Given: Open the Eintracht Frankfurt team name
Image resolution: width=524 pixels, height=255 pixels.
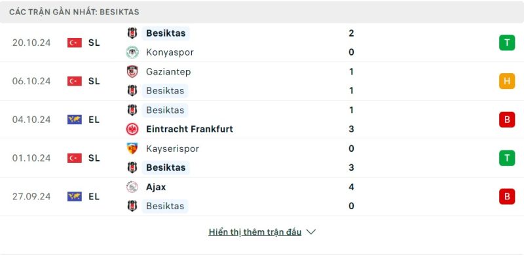Looking at the screenshot, I should 189,129.
